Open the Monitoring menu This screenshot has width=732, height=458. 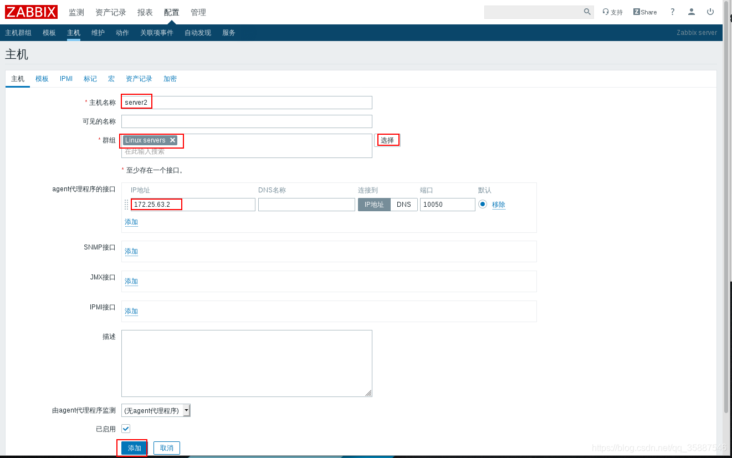76,12
